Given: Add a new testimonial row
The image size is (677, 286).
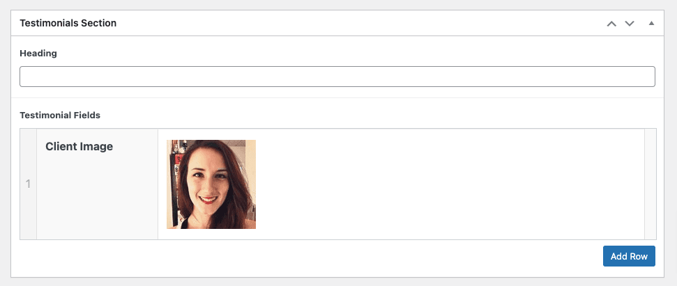Looking at the screenshot, I should tap(629, 256).
